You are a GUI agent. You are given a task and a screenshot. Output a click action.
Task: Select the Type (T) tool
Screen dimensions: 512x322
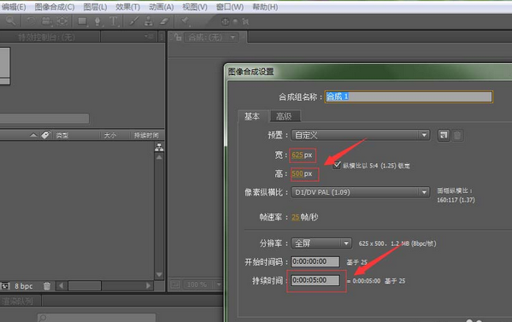[x=113, y=21]
